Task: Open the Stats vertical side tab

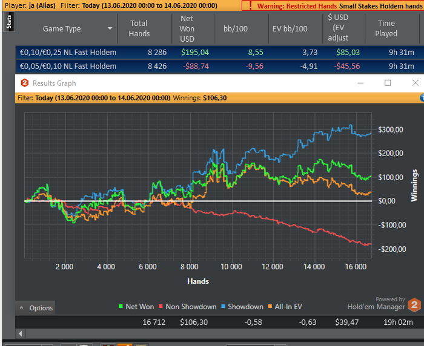Action: click(9, 22)
